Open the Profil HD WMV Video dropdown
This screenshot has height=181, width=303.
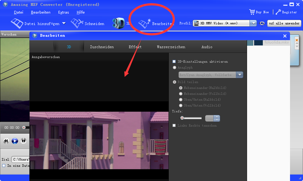point(253,23)
